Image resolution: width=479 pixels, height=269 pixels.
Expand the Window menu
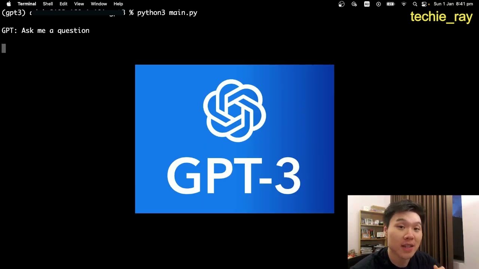pos(99,4)
